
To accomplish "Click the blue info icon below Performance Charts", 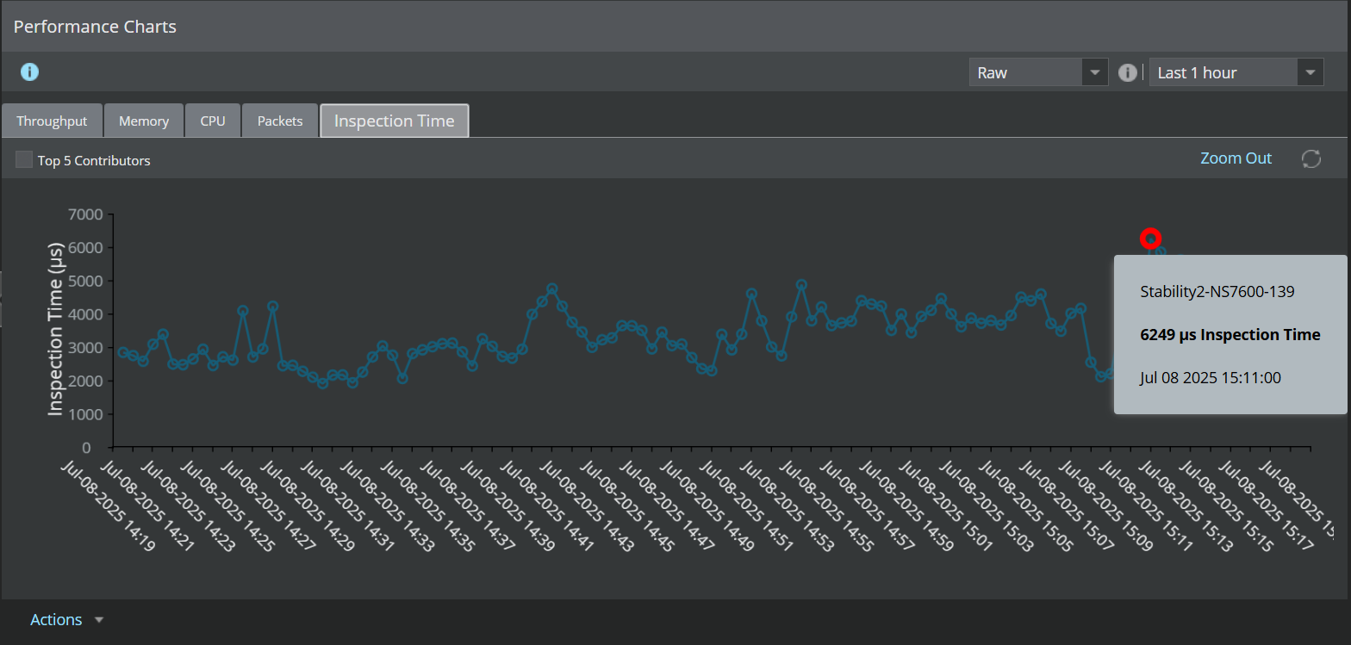I will click(29, 72).
